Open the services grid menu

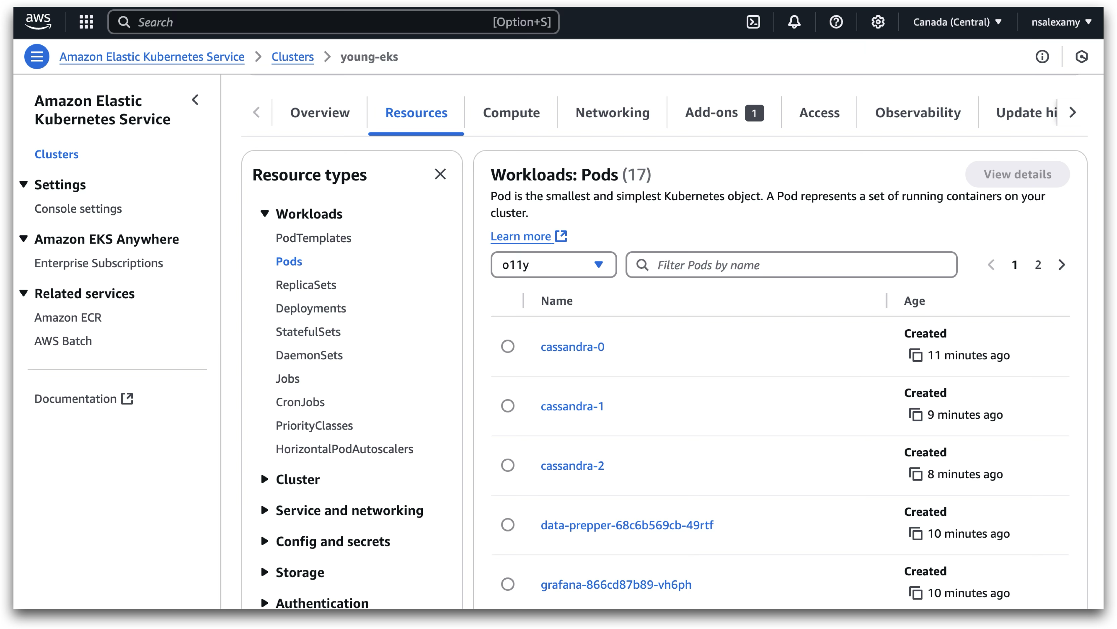point(86,22)
